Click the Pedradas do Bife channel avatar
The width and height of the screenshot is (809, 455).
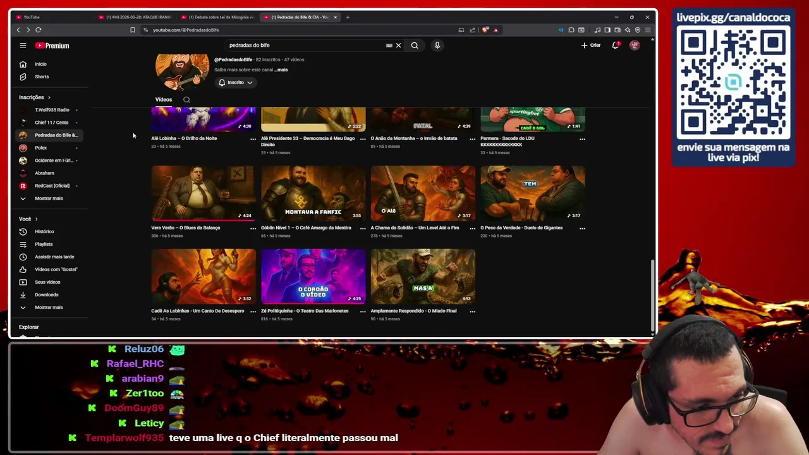[182, 73]
